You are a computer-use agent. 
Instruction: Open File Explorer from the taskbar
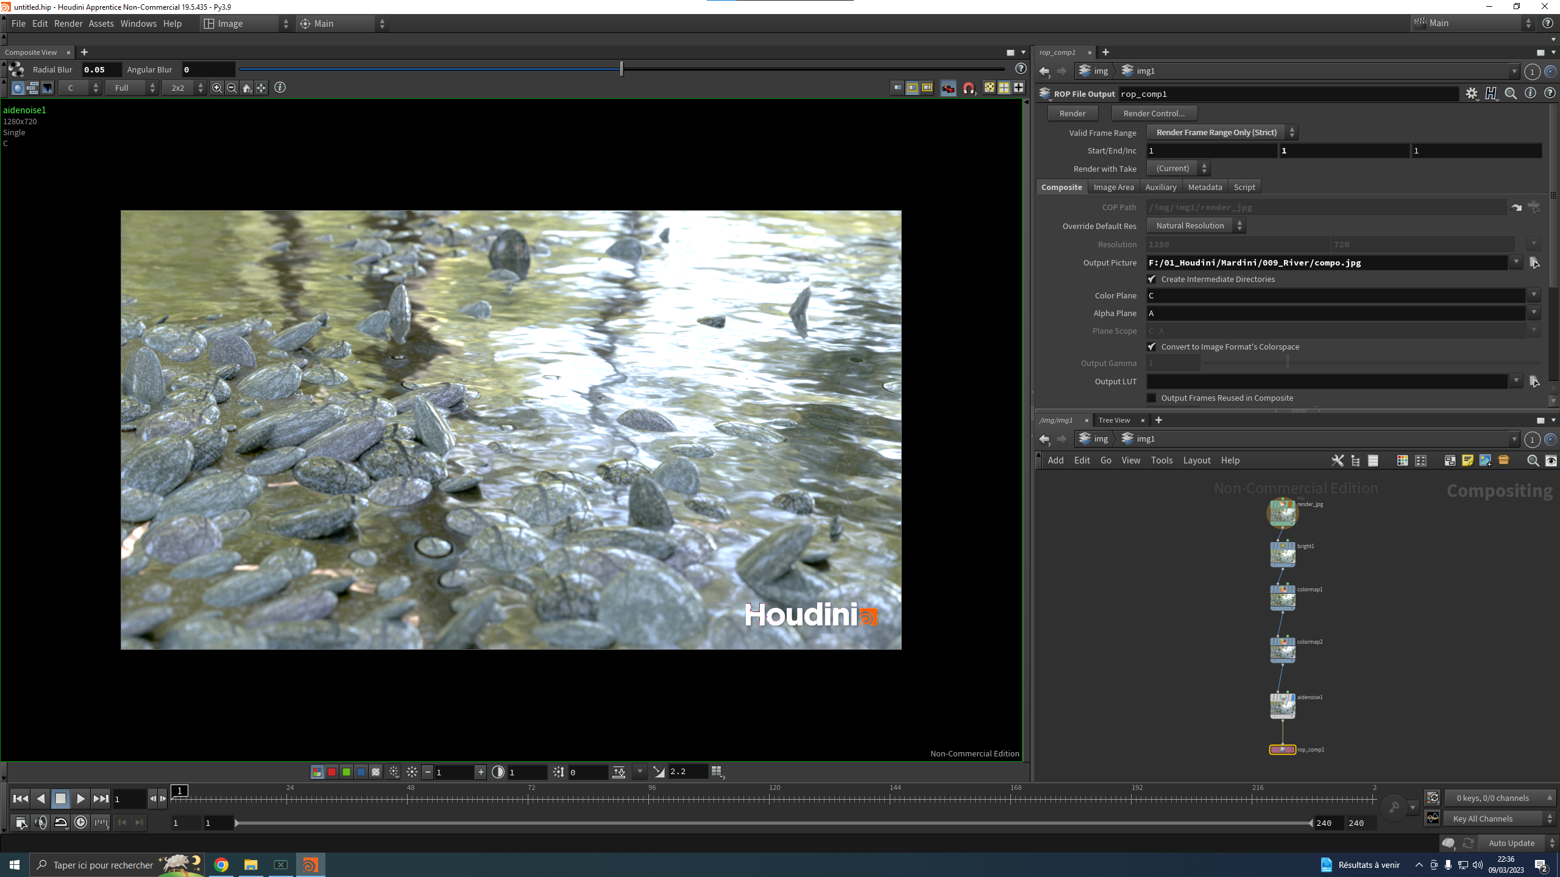[250, 865]
